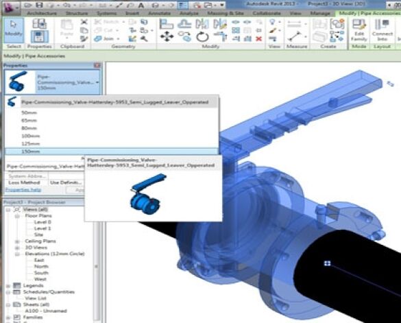Click the Save icon in quick access toolbar
The width and height of the screenshot is (401, 323).
[39, 5]
